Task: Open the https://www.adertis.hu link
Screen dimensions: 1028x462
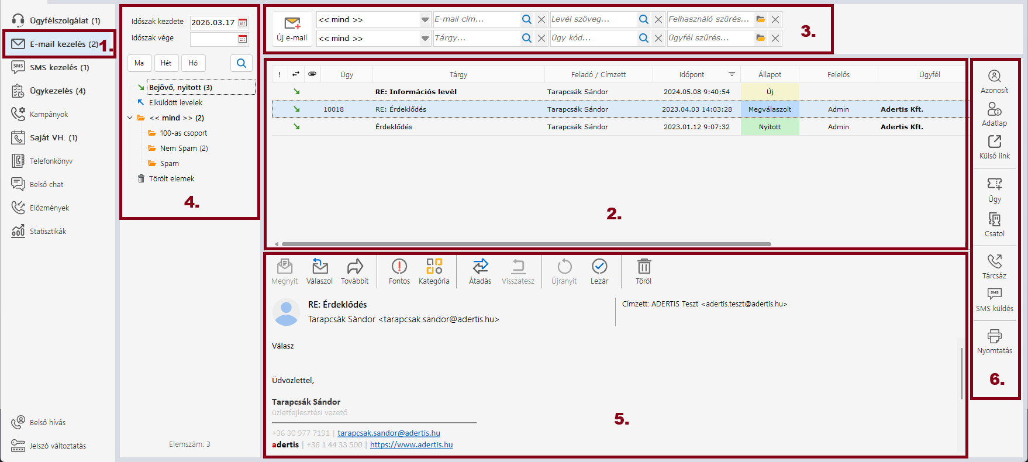Action: tap(411, 444)
